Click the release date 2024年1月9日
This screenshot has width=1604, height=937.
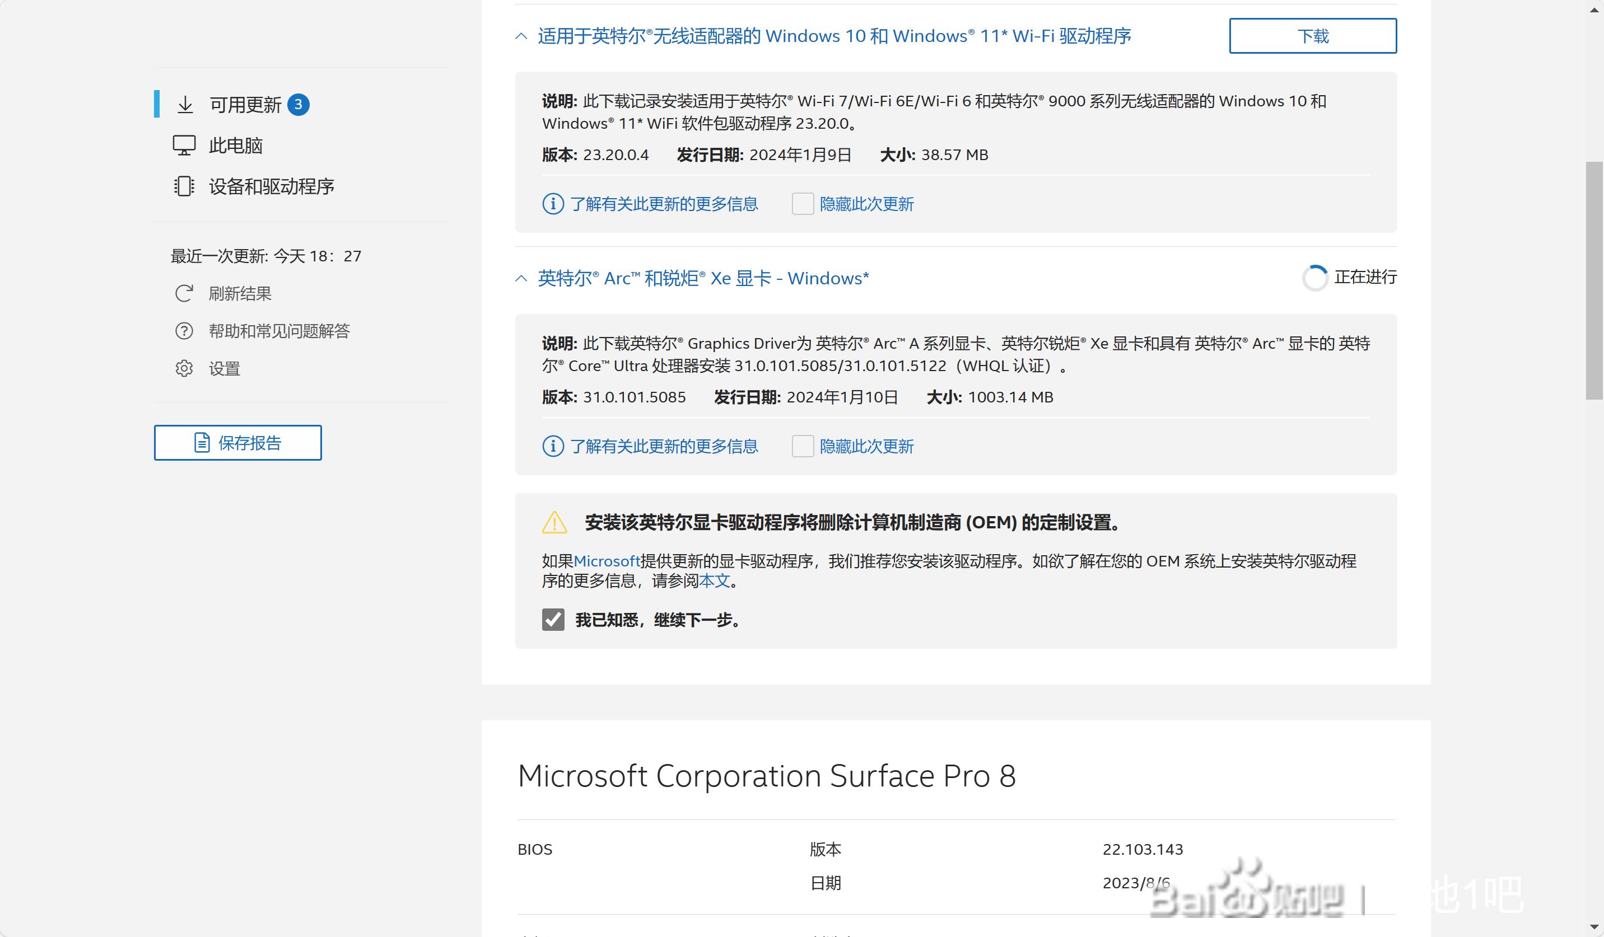point(800,155)
